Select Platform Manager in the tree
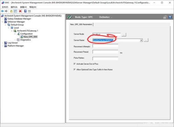 click(16, 46)
